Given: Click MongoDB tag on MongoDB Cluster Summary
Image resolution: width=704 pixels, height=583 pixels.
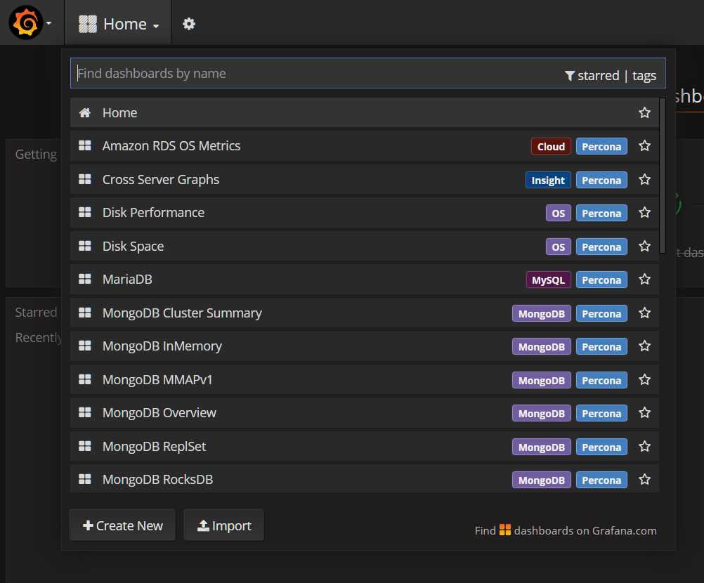Looking at the screenshot, I should [x=542, y=314].
